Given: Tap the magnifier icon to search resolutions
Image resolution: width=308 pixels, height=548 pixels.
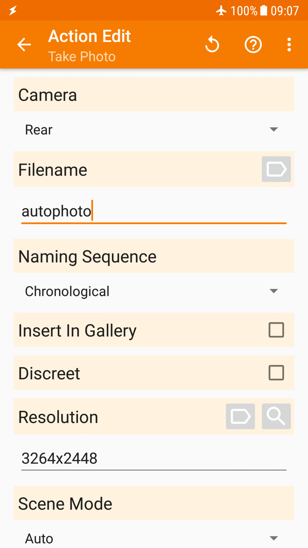Looking at the screenshot, I should click(x=276, y=416).
